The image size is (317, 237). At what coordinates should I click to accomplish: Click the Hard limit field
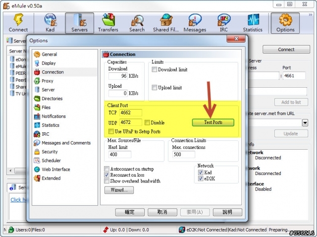[x=120, y=154]
